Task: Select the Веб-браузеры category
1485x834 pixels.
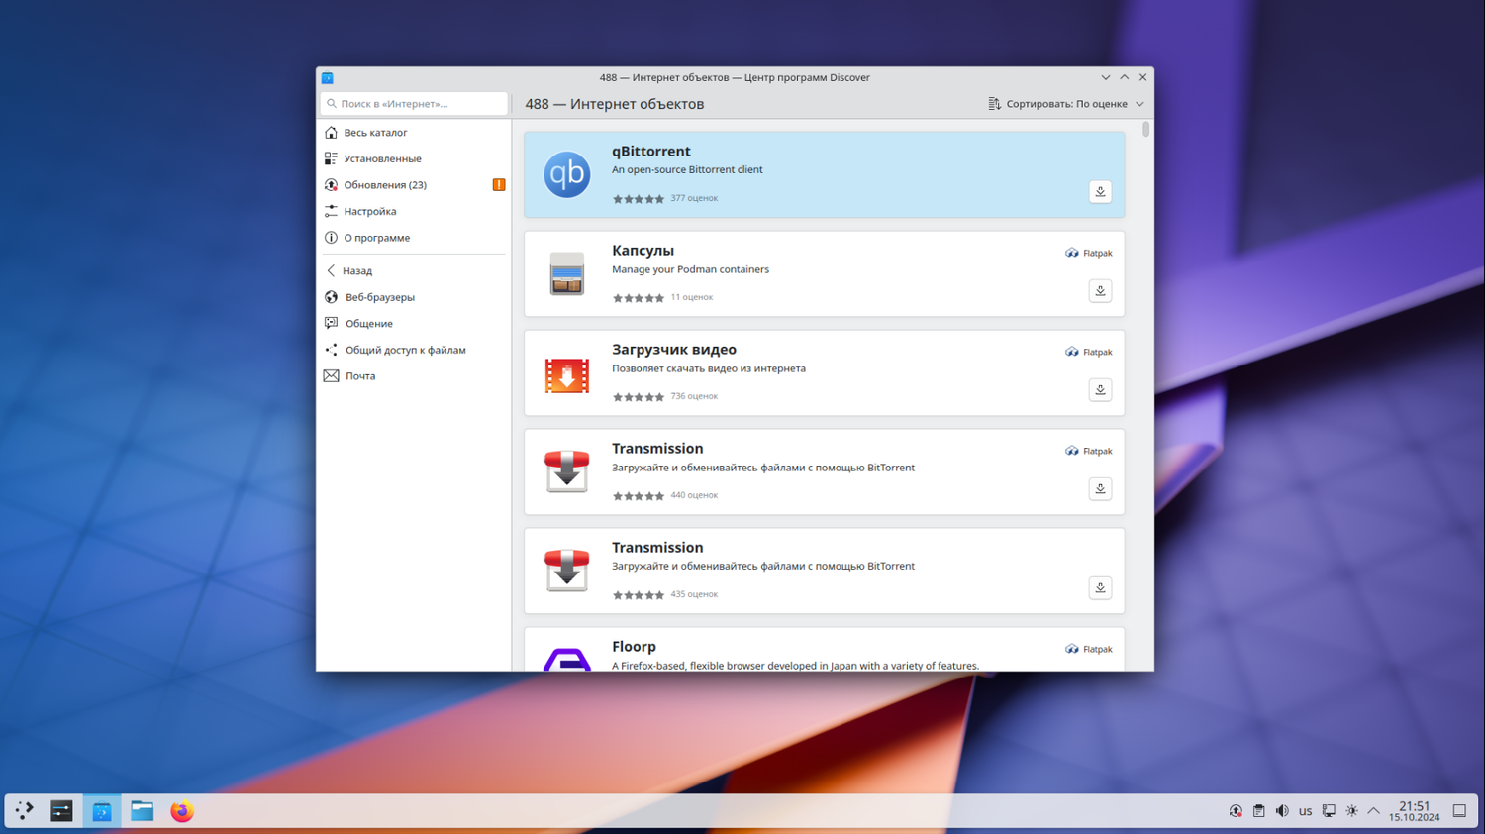Action: click(414, 297)
